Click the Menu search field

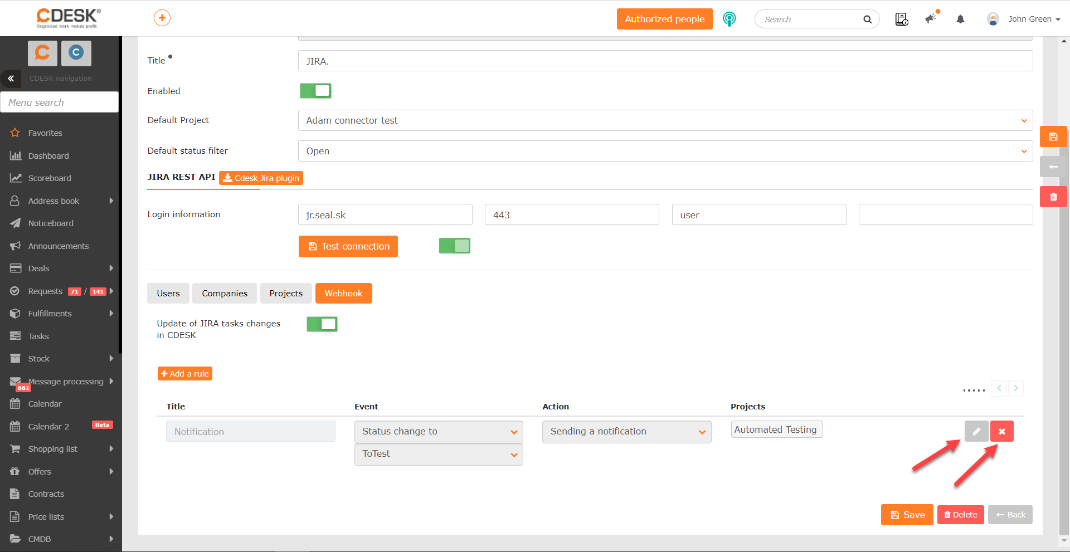point(60,102)
